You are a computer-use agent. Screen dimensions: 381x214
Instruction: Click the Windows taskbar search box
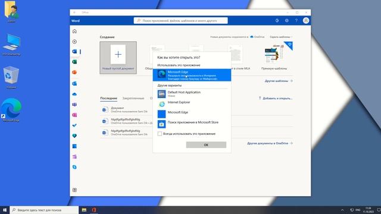[x=44, y=210]
